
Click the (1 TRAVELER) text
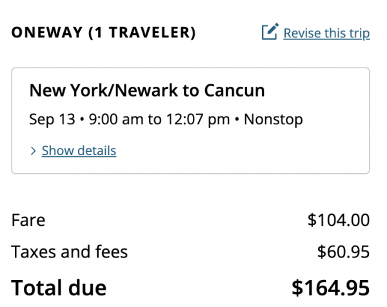tap(142, 33)
